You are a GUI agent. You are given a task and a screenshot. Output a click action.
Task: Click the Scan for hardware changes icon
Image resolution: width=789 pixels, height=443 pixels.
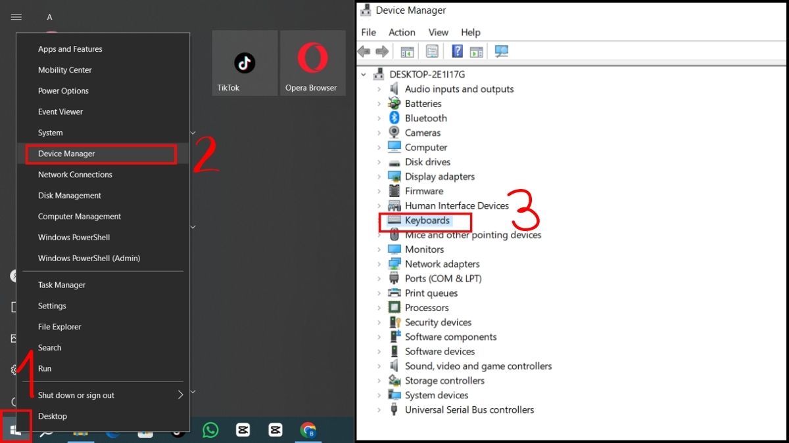pos(502,51)
